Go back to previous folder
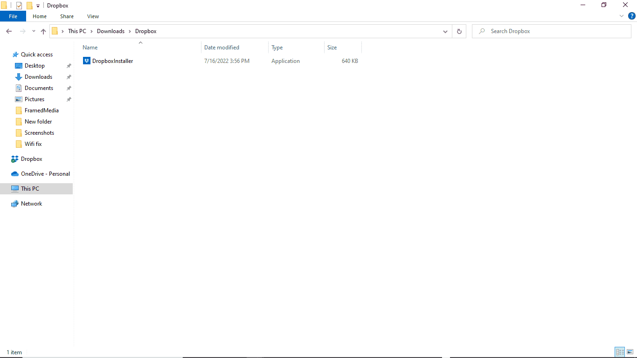637x358 pixels. [x=9, y=31]
